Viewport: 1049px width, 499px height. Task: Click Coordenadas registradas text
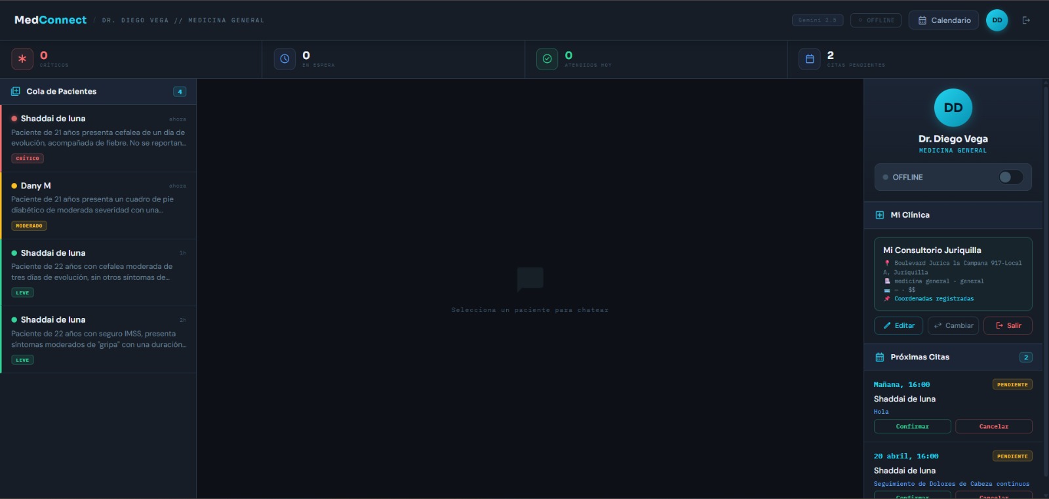click(x=934, y=299)
